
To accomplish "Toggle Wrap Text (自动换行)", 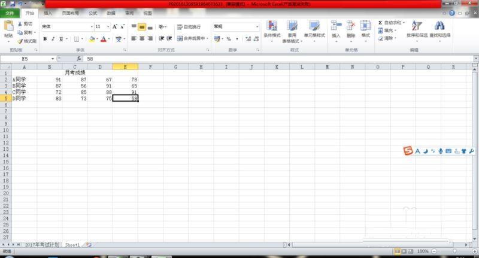I will [189, 27].
